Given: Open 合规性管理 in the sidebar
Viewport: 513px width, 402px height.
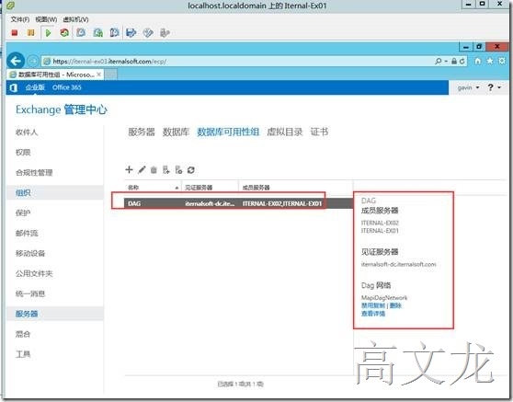Looking at the screenshot, I should 34,173.
